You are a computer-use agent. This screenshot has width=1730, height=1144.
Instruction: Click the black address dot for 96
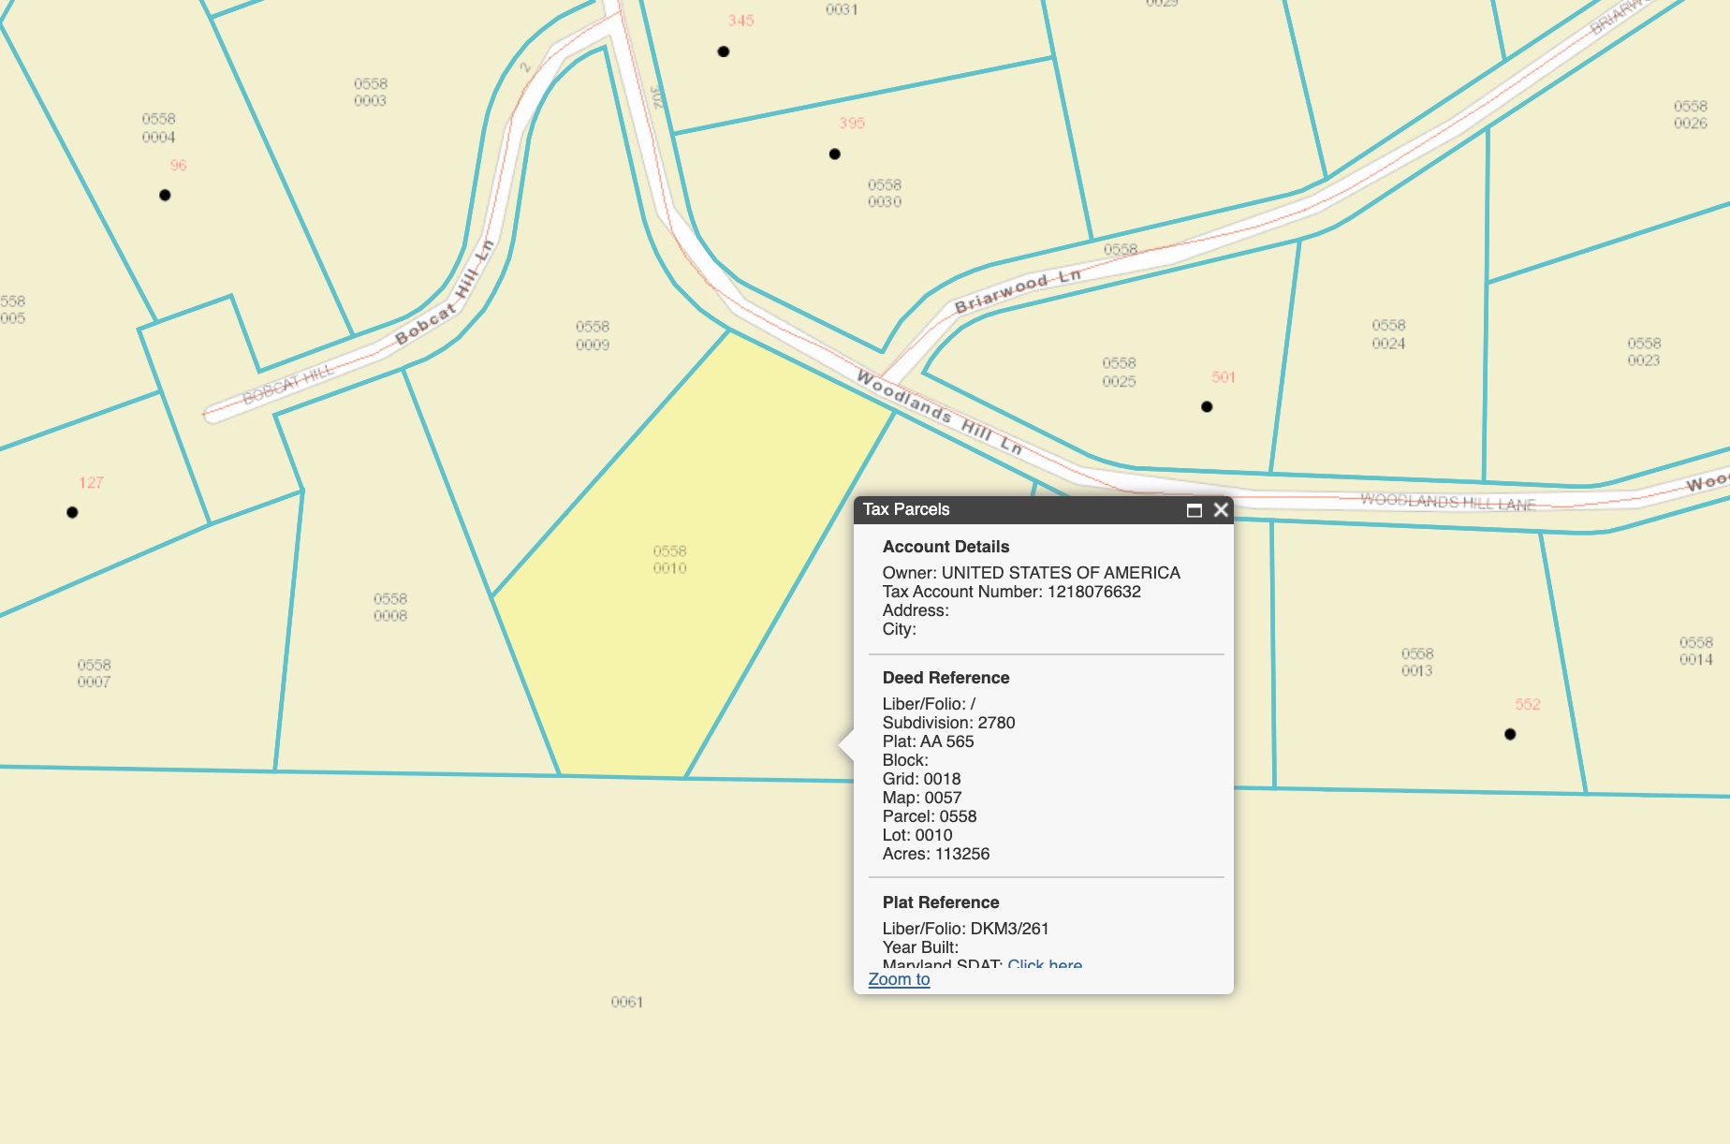click(165, 196)
